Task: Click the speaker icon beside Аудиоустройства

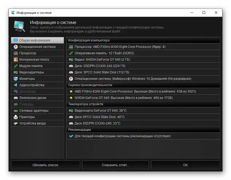Action: (x=16, y=85)
